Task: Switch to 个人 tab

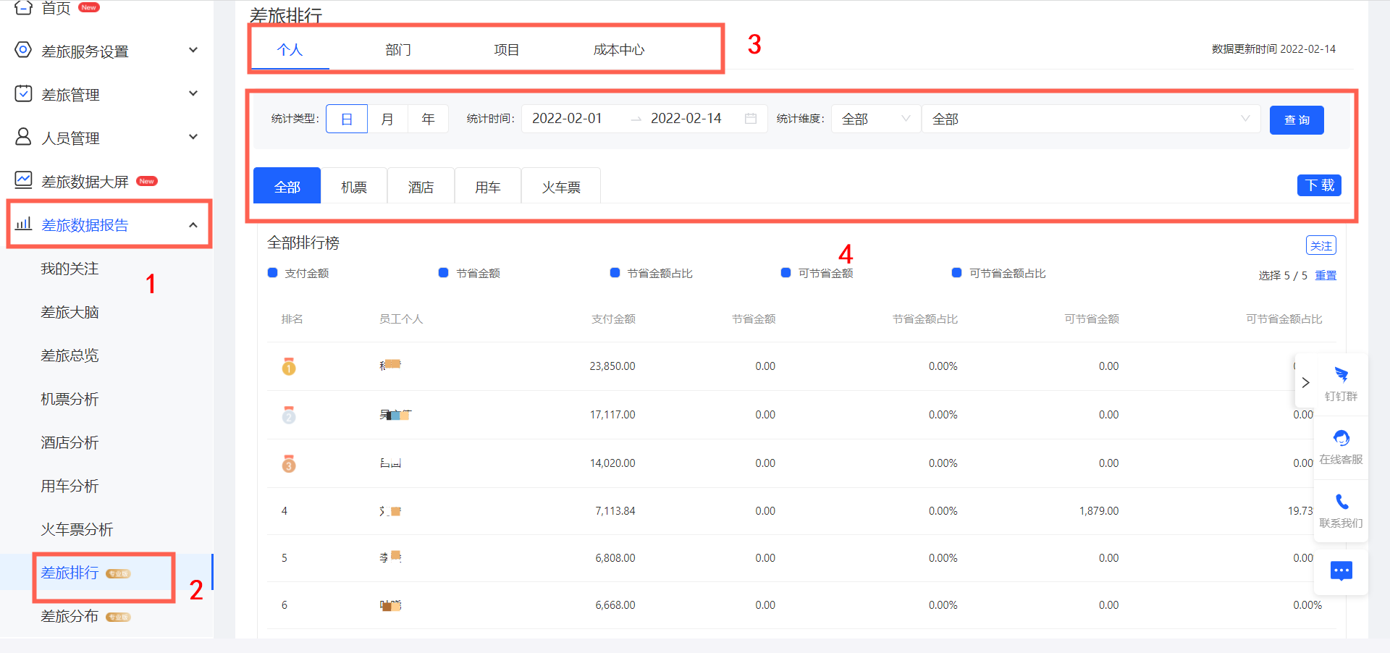Action: (290, 50)
